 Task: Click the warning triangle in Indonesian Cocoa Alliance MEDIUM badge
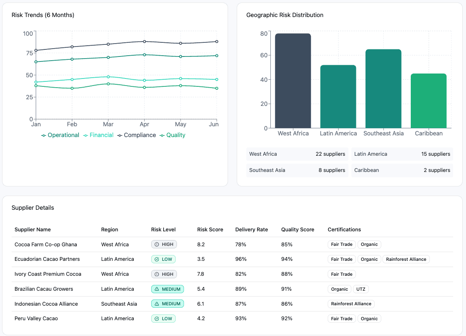click(x=157, y=304)
